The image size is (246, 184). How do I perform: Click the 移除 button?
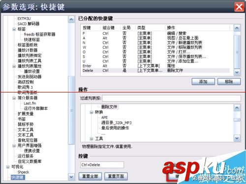(x=229, y=82)
